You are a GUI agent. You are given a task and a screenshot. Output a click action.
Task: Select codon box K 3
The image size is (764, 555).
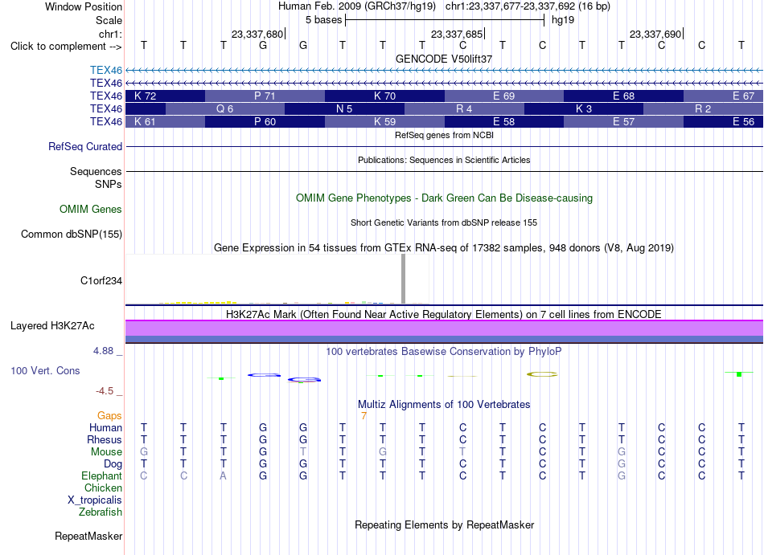tap(584, 108)
